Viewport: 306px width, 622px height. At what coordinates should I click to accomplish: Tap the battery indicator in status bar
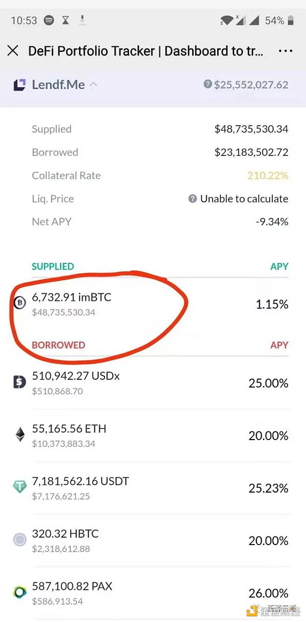(x=291, y=20)
